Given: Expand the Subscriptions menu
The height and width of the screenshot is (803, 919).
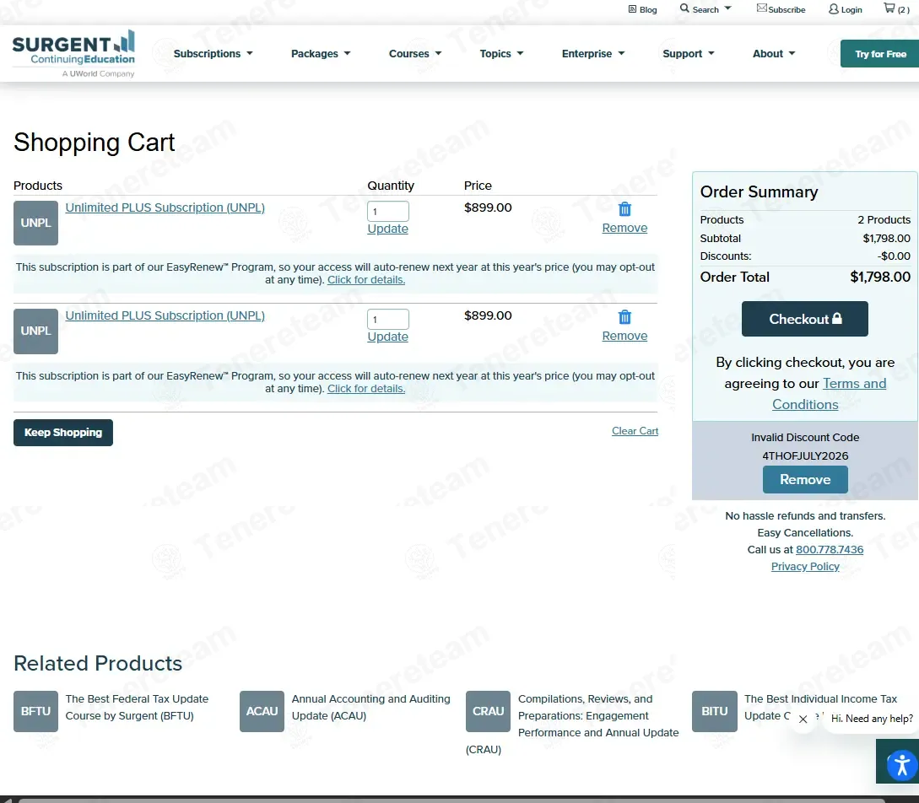Looking at the screenshot, I should (x=213, y=53).
